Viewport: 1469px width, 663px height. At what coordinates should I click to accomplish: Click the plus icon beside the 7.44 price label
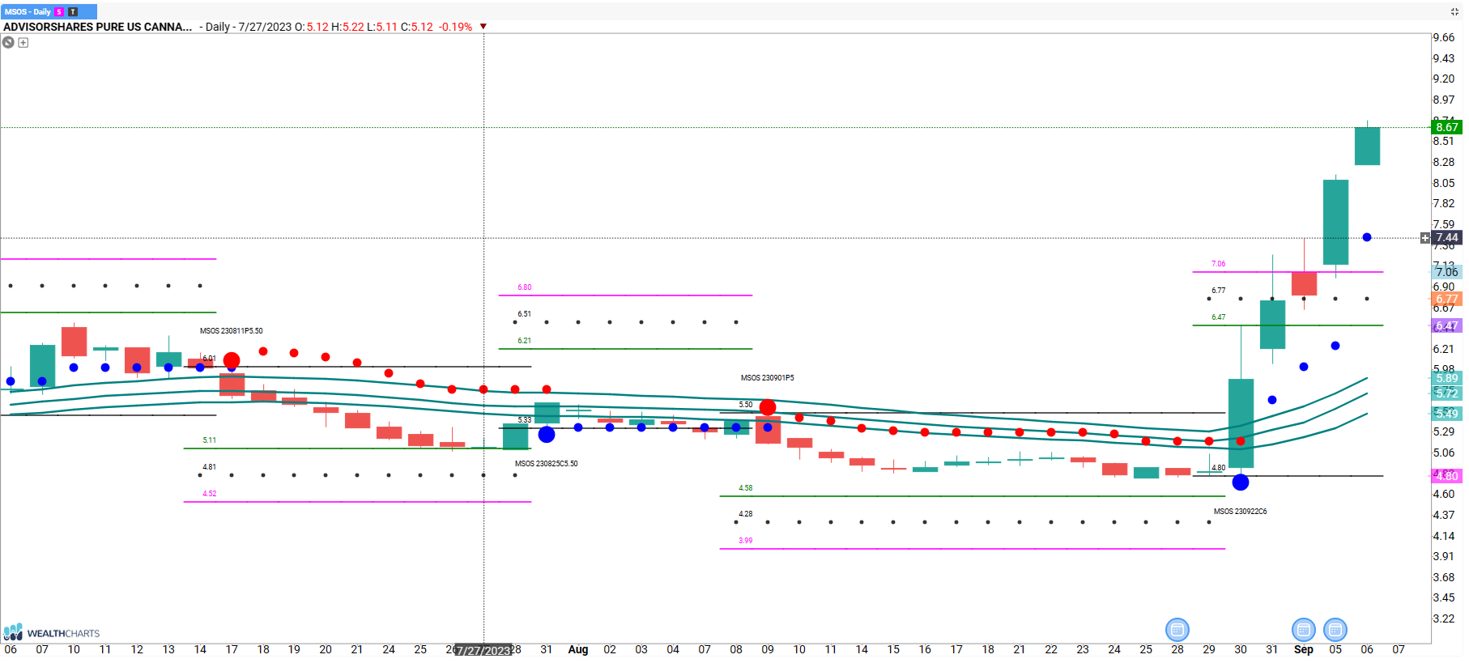[x=1425, y=238]
